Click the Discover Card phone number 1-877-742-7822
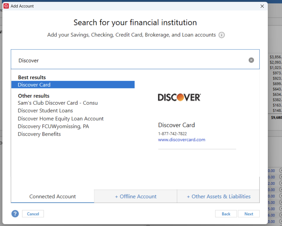This screenshot has height=226, width=282. [x=173, y=134]
